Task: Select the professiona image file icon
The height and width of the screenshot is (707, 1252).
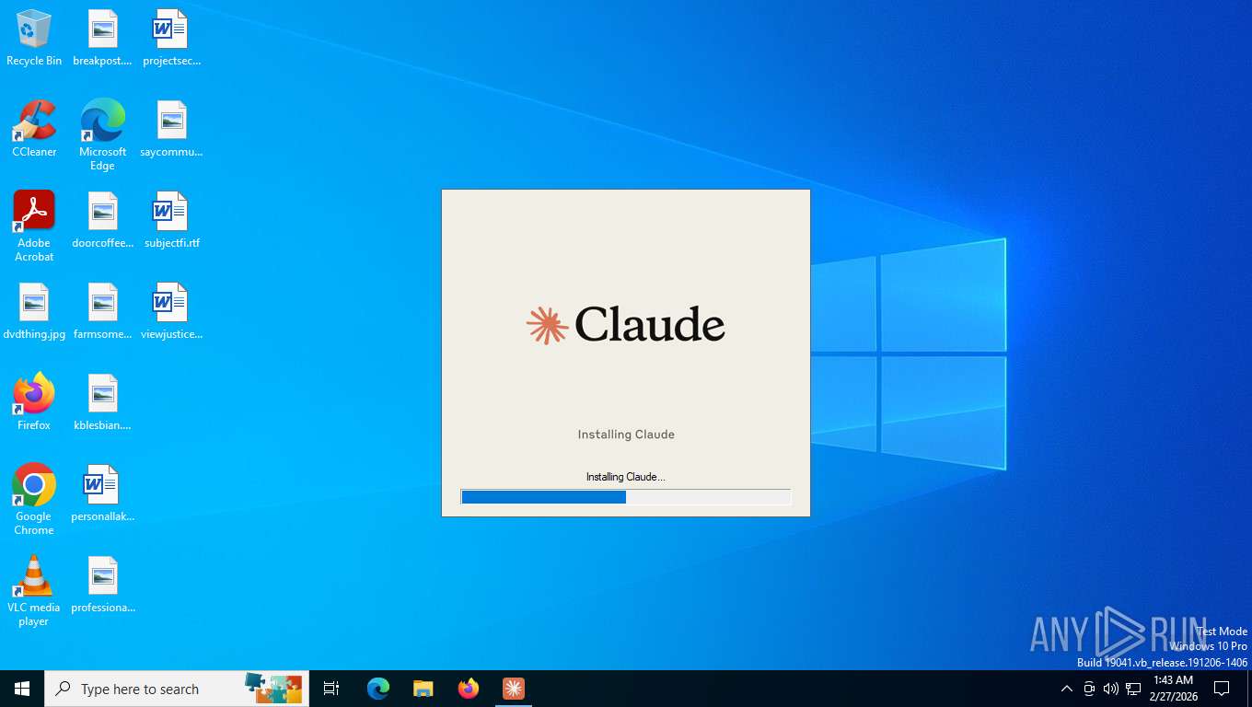Action: pyautogui.click(x=102, y=585)
